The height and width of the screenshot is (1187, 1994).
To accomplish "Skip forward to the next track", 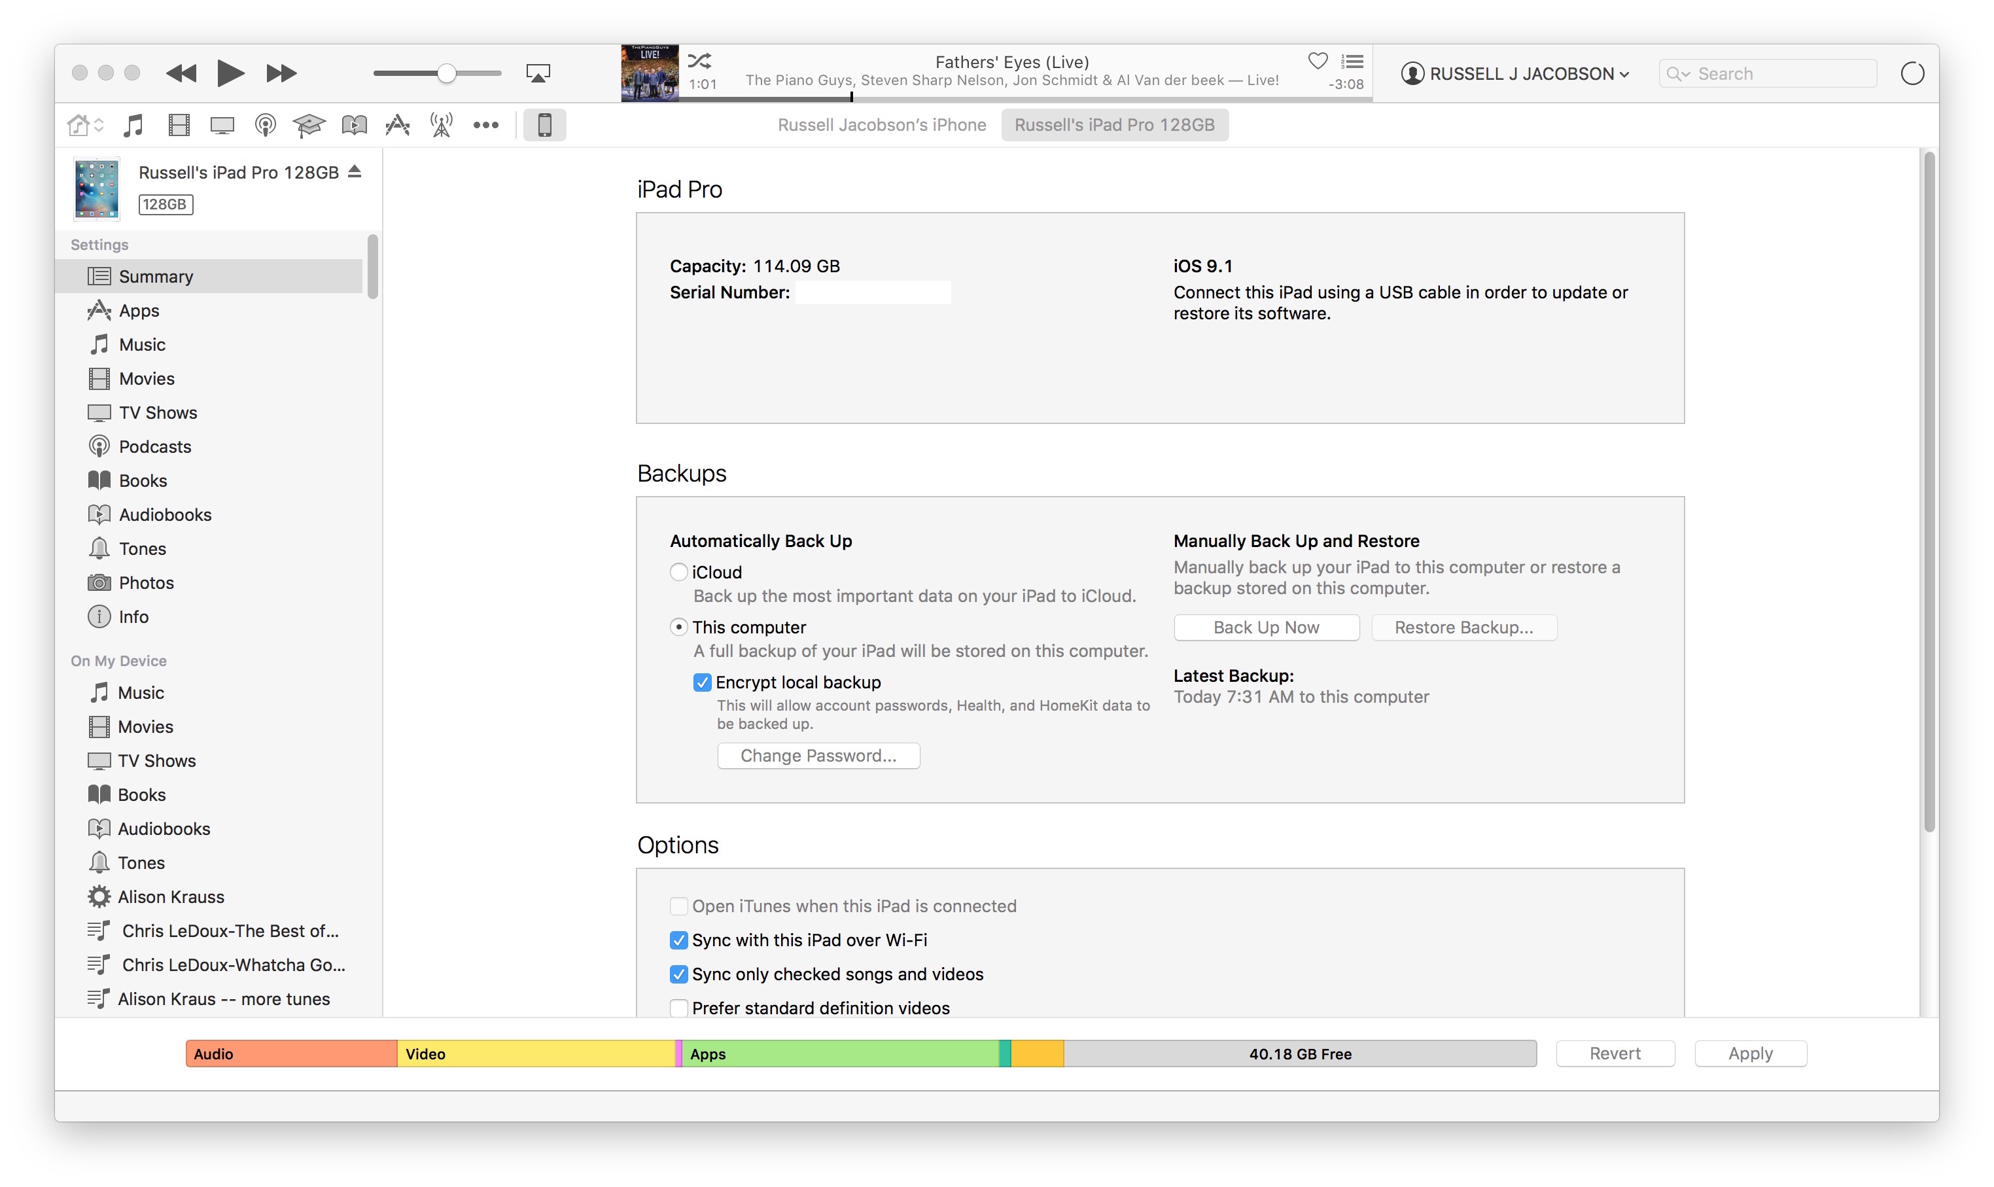I will [x=281, y=73].
